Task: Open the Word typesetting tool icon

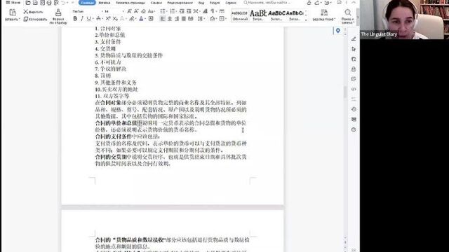Action: click(x=324, y=13)
